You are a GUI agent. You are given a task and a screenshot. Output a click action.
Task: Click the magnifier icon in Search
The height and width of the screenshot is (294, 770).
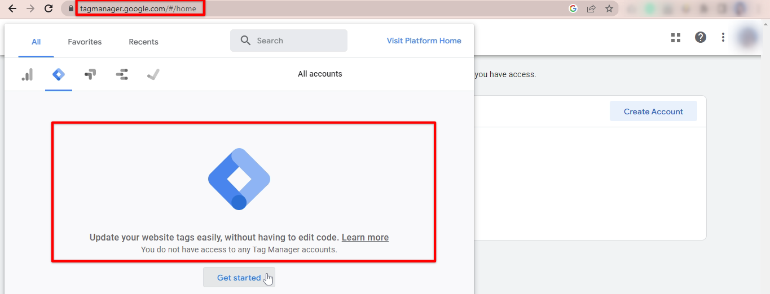(x=245, y=41)
